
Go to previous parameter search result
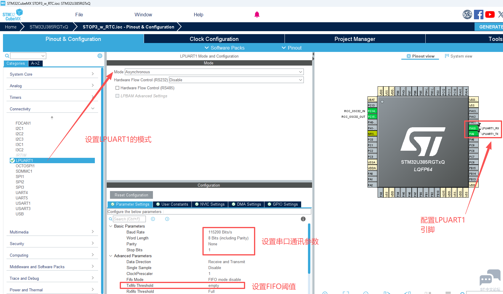(153, 219)
